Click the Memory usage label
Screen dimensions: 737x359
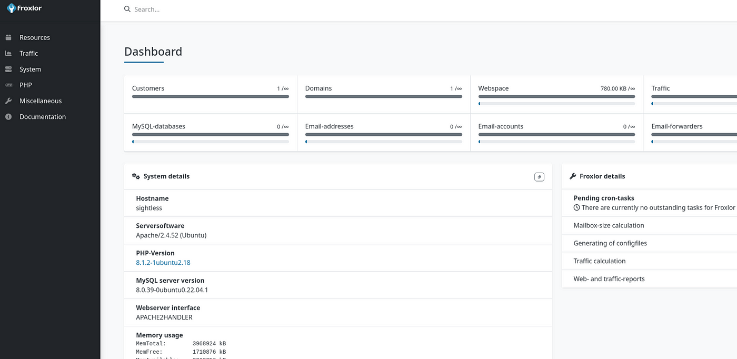160,335
